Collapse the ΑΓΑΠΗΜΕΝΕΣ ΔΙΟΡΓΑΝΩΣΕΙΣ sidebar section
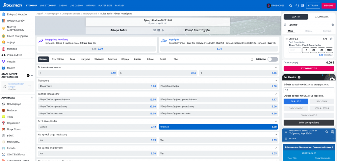Screen dimensions: 337x161 coord(32,76)
